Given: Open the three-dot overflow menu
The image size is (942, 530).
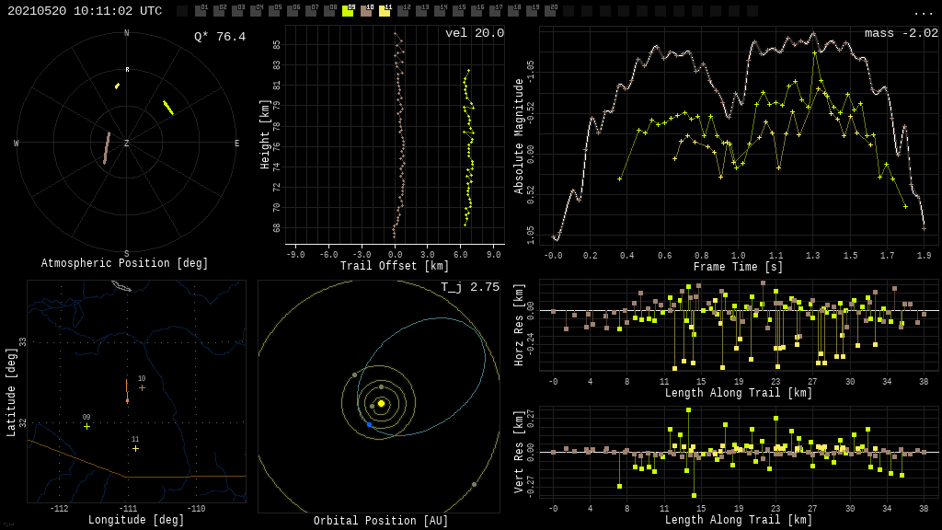Looking at the screenshot, I should [x=923, y=12].
